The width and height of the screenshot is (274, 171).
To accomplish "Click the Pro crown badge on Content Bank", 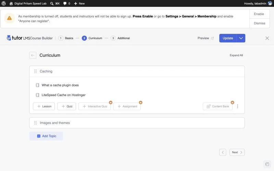I will (233, 102).
